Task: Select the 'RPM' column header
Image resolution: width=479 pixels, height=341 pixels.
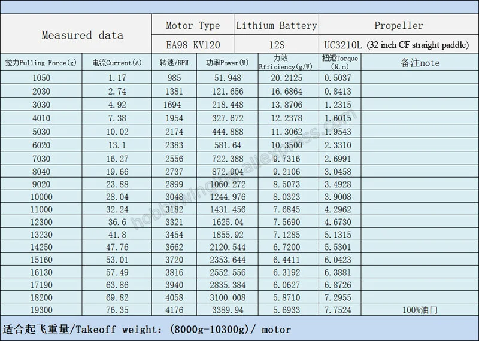Action: (174, 62)
